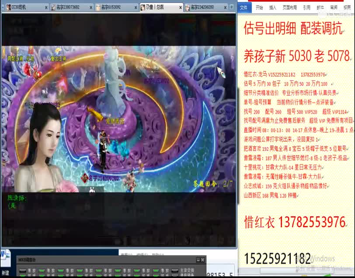Click line 山西新区168男鬼120种植
355x278 pixels.
[x=270, y=195]
